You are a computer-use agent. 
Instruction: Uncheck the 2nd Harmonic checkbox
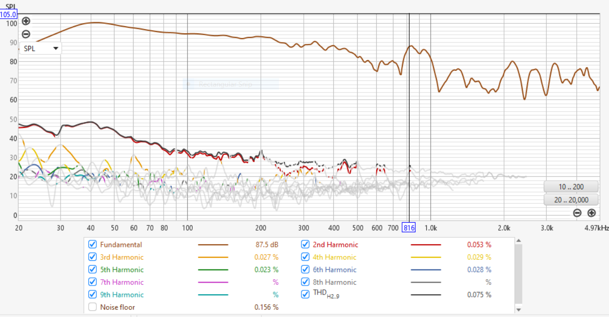point(305,245)
